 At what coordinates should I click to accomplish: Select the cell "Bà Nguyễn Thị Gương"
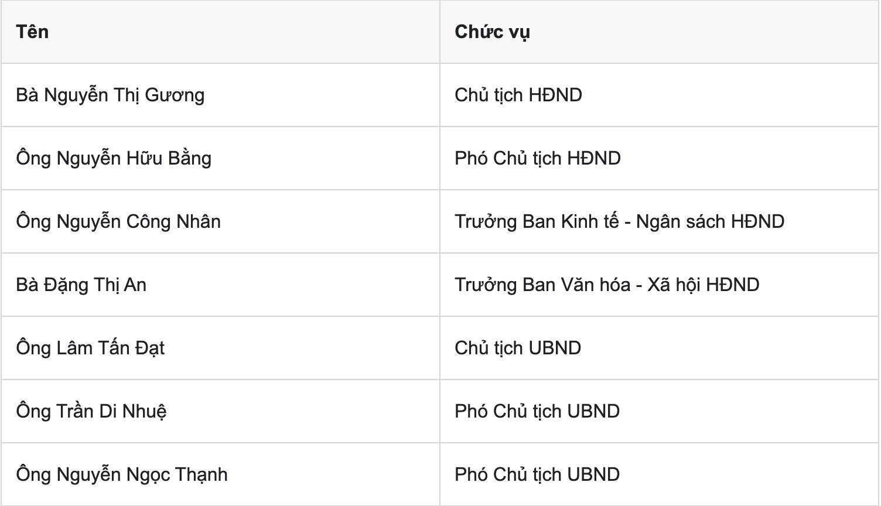point(220,95)
